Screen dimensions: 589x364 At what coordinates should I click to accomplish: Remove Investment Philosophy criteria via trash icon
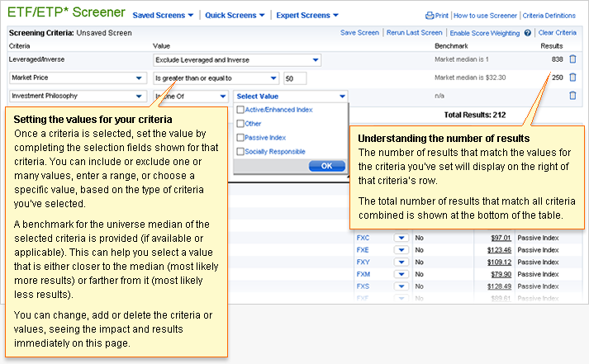click(x=572, y=96)
